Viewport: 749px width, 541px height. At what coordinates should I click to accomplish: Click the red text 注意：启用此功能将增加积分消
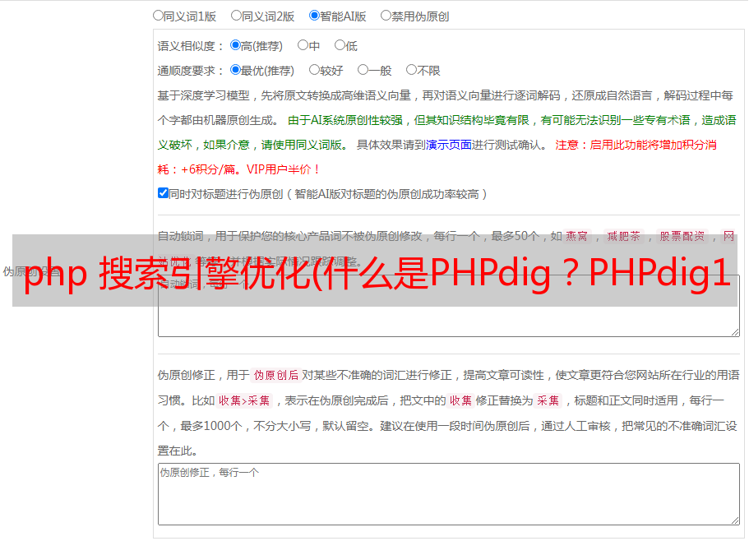pos(636,145)
